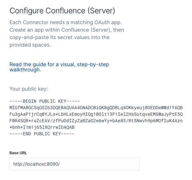Click the 'copy-and-paste its secret values' line
192x180 pixels.
pos(60,37)
